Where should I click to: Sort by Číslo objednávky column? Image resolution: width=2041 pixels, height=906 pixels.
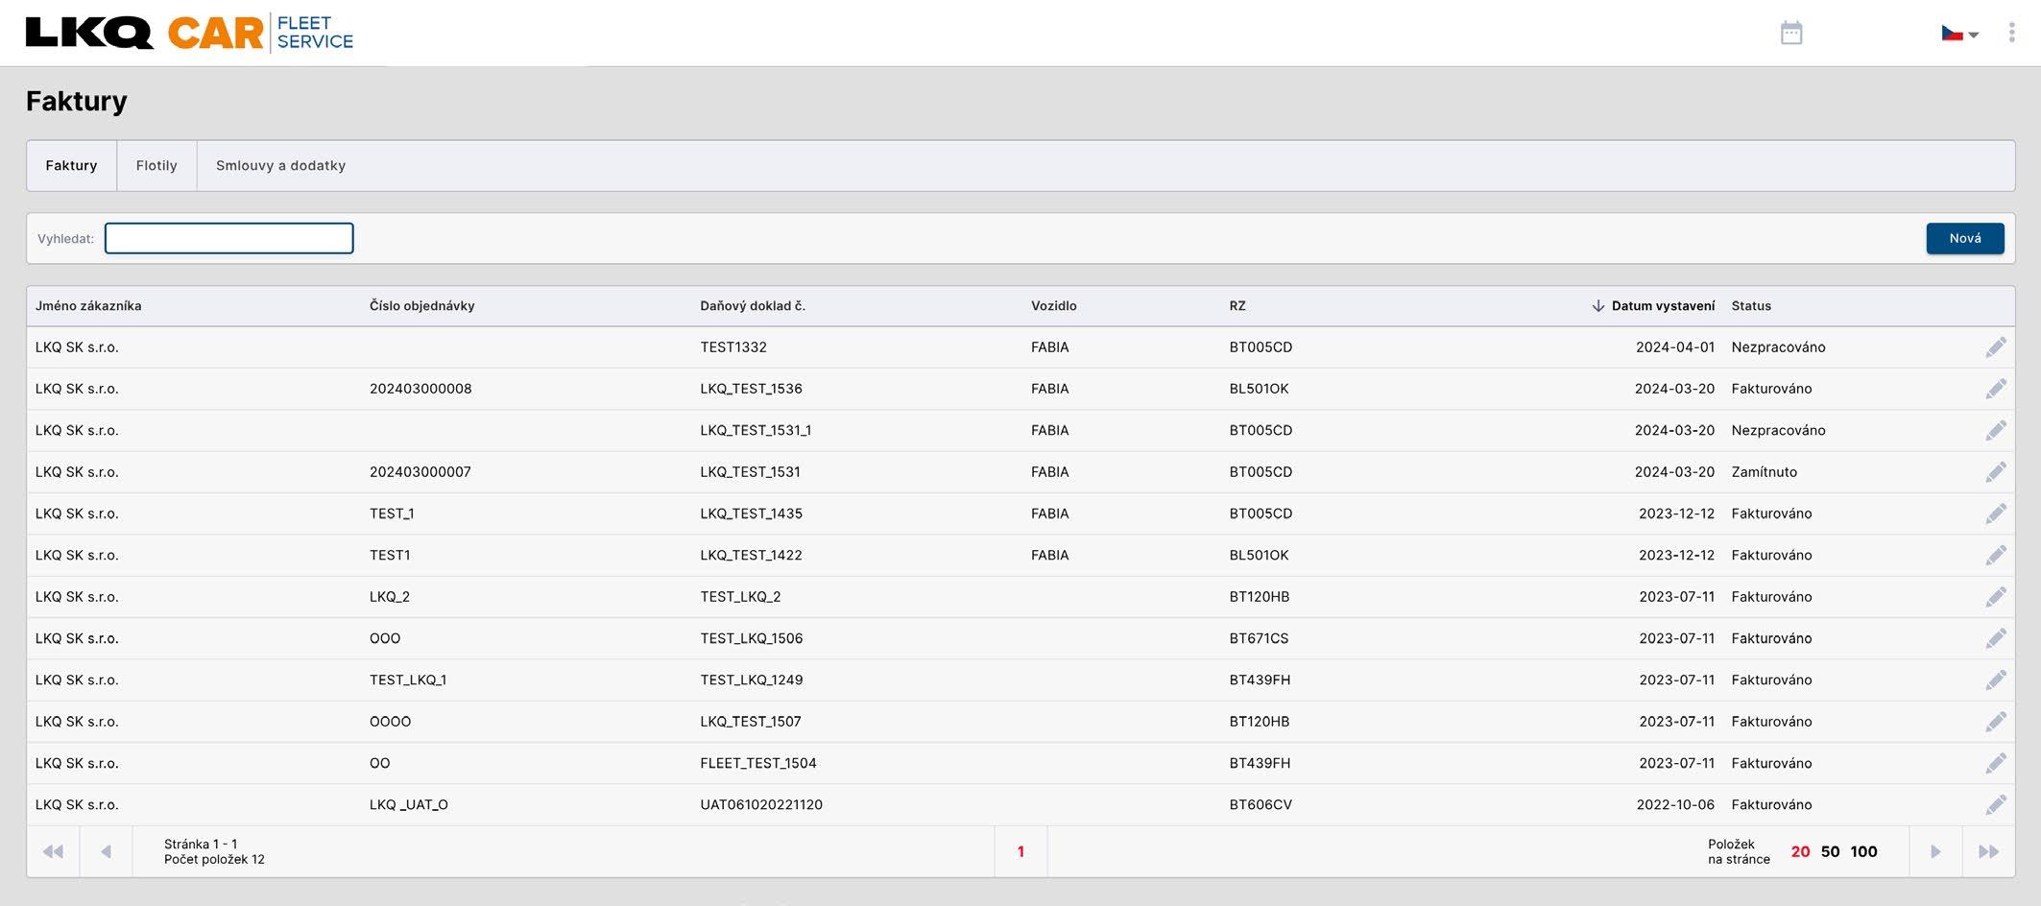tap(421, 306)
